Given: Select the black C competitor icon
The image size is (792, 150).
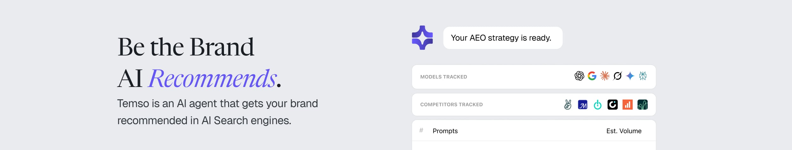Looking at the screenshot, I should tap(612, 105).
